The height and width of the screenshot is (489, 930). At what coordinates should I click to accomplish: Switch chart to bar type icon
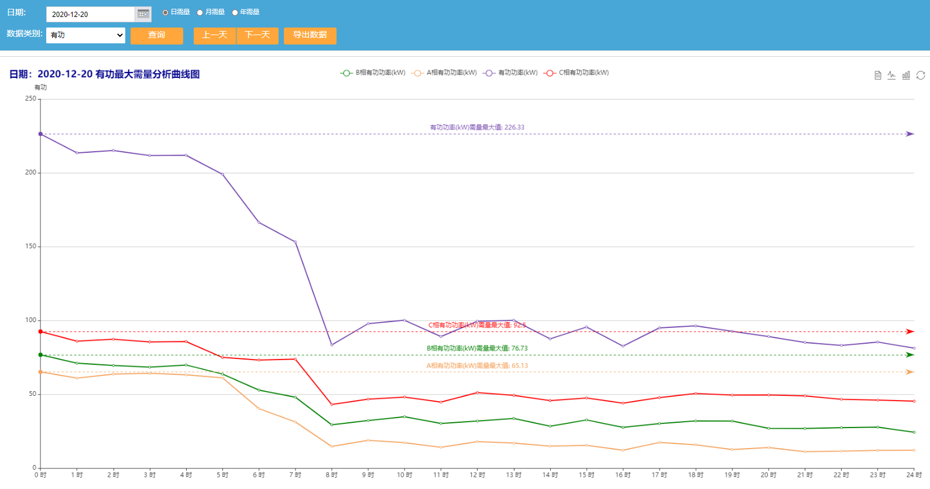pyautogui.click(x=906, y=75)
